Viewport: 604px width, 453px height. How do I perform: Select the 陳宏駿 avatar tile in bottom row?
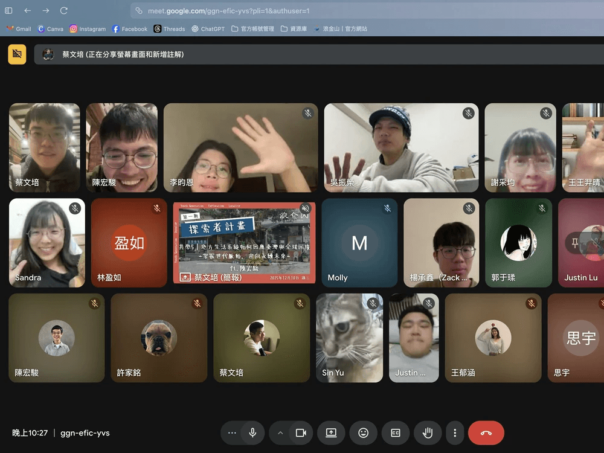(x=57, y=338)
